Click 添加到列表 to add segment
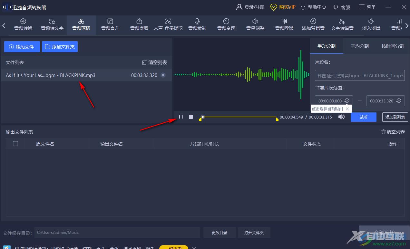Image resolution: width=410 pixels, height=249 pixels. [x=395, y=117]
